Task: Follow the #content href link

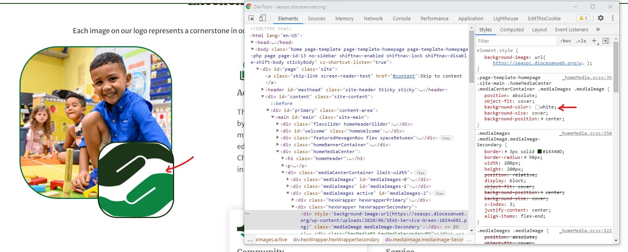Action: pos(404,76)
